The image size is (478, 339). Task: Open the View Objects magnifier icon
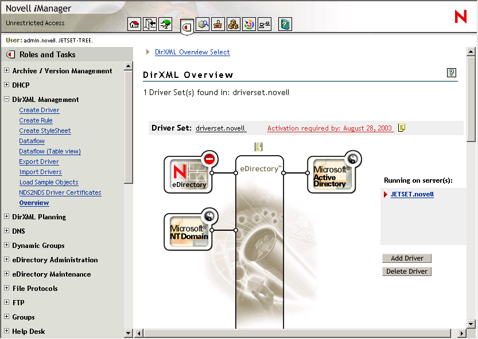[x=203, y=24]
